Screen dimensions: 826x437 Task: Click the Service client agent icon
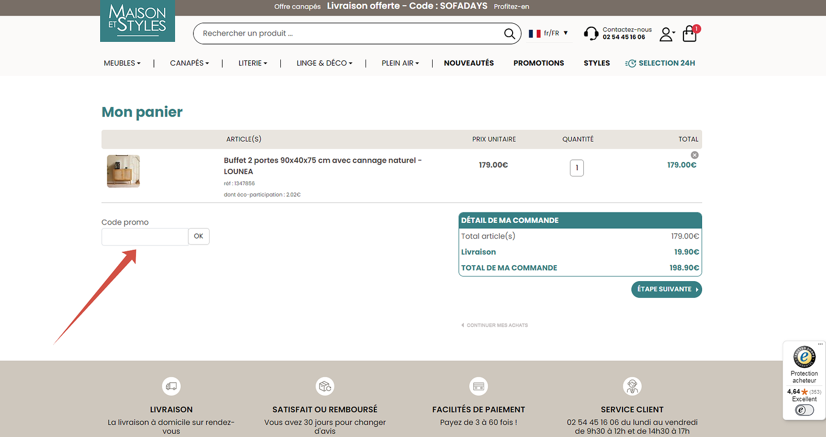pos(632,386)
